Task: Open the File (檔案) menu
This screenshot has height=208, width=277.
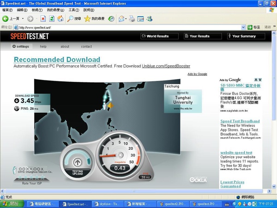Action: coord(7,10)
